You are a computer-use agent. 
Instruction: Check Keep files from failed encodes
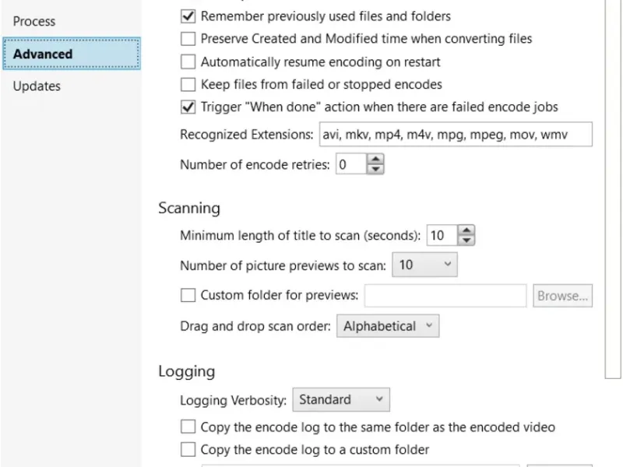tap(188, 84)
